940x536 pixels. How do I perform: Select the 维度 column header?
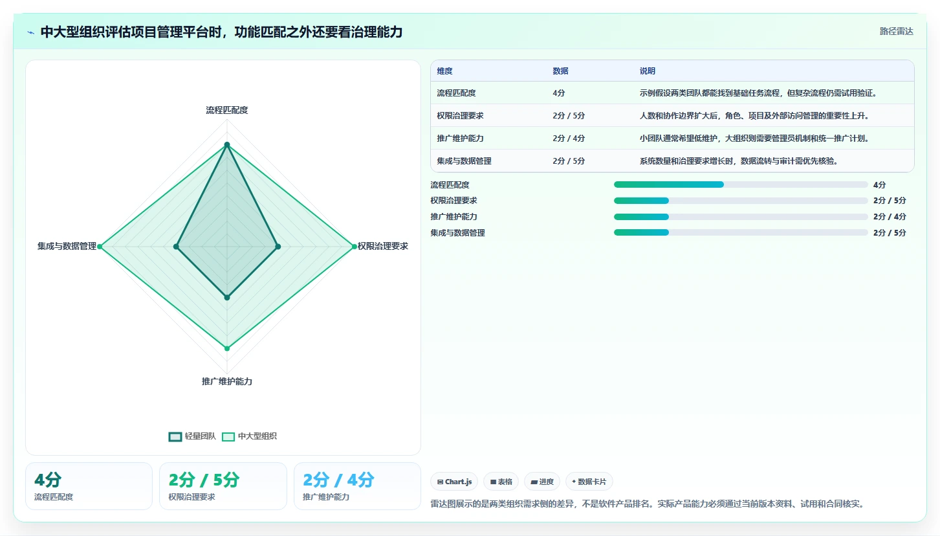click(x=444, y=71)
